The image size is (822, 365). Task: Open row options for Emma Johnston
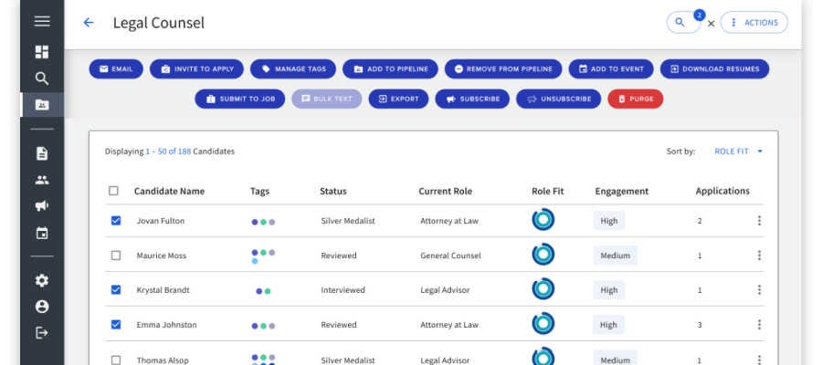759,325
